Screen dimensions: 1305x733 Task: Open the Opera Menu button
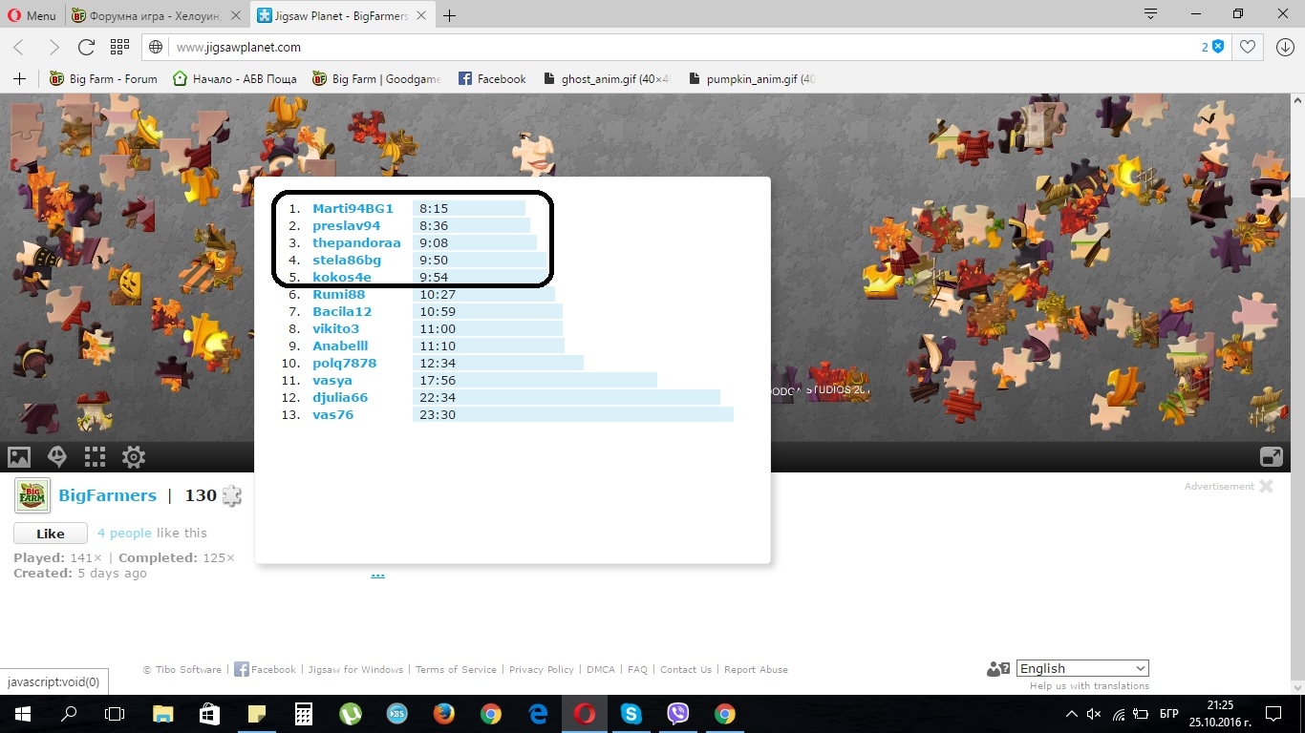(32, 15)
